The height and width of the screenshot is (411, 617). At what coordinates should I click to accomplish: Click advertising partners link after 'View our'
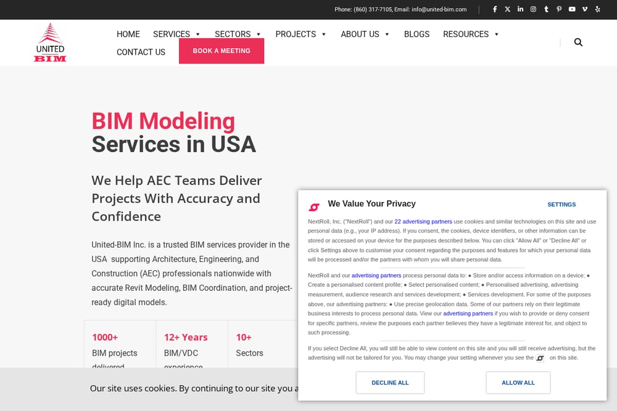(x=468, y=314)
